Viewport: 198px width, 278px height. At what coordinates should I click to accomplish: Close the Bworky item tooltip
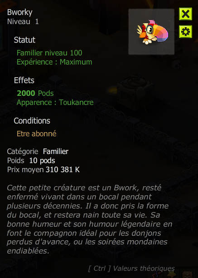pos(185,14)
